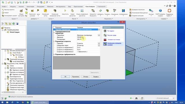Edit Скорость в направлении X value

(x=88, y=47)
